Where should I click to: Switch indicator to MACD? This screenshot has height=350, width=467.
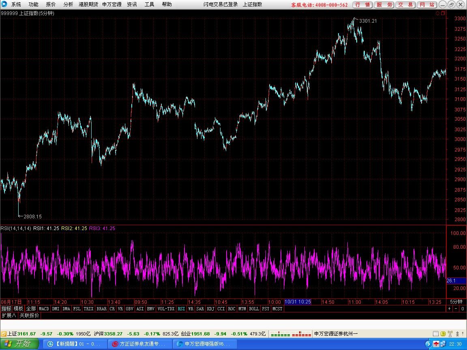point(44,309)
